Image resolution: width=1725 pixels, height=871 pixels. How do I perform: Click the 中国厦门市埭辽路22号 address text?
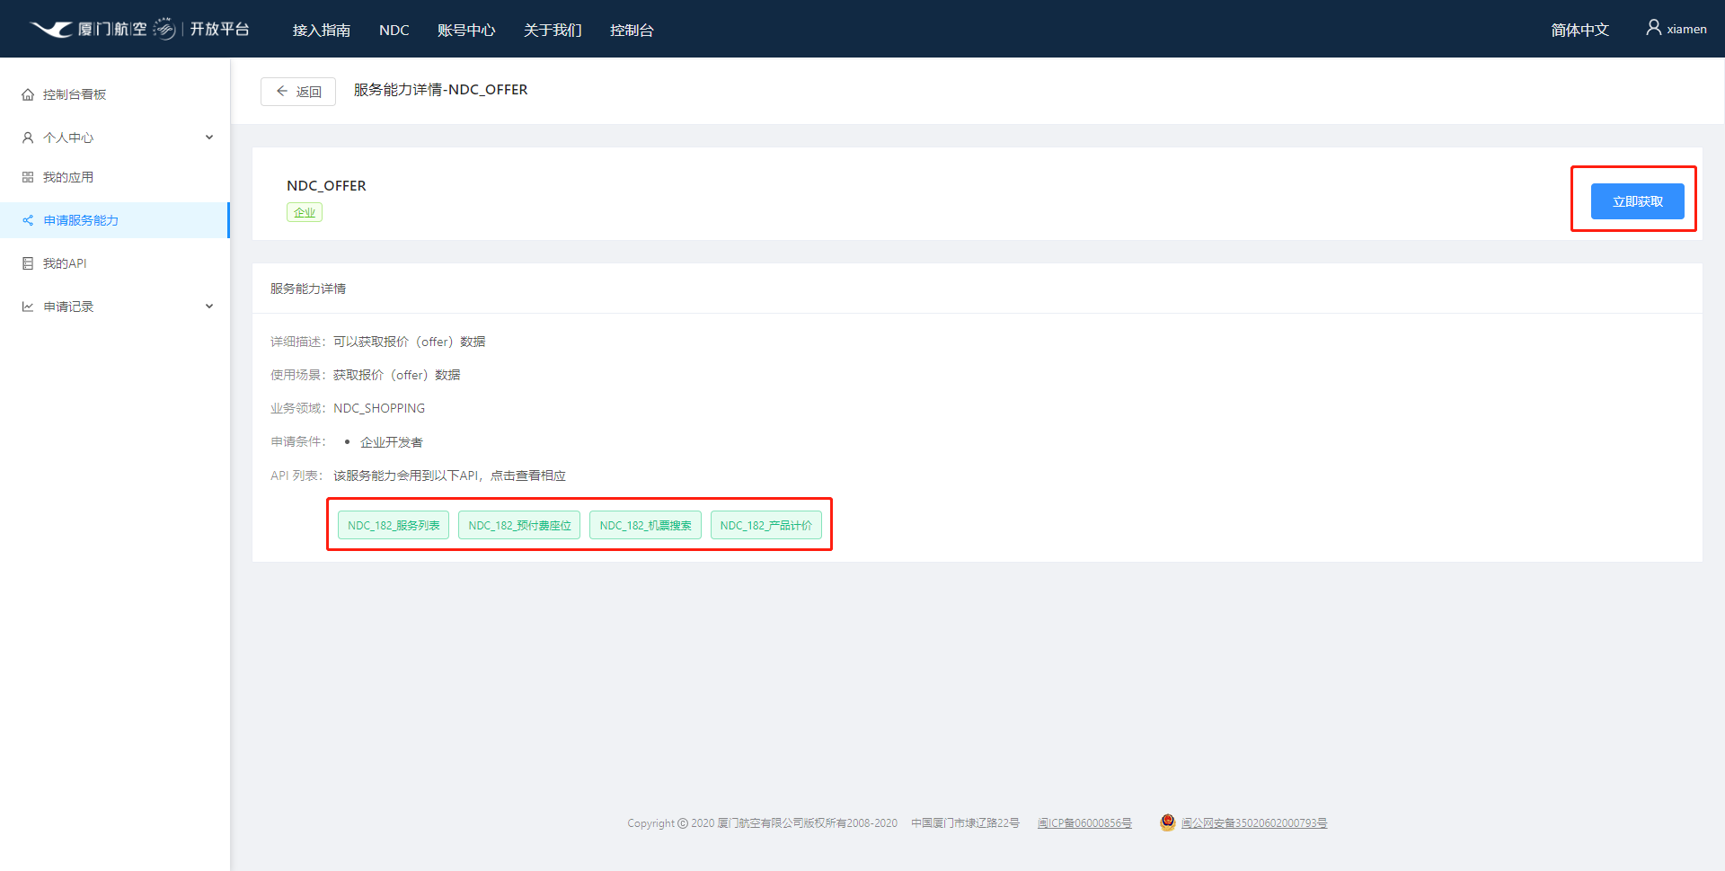(x=965, y=822)
